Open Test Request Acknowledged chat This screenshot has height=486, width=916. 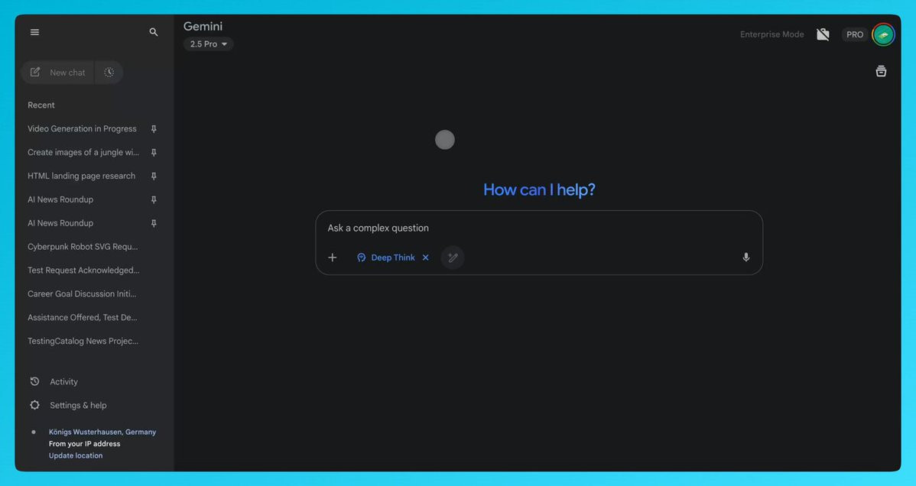tap(83, 271)
